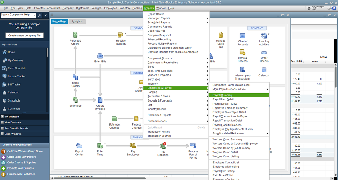Expand the Inventory Activities dropdown arrow
The width and height of the screenshot is (338, 180).
tap(269, 34)
